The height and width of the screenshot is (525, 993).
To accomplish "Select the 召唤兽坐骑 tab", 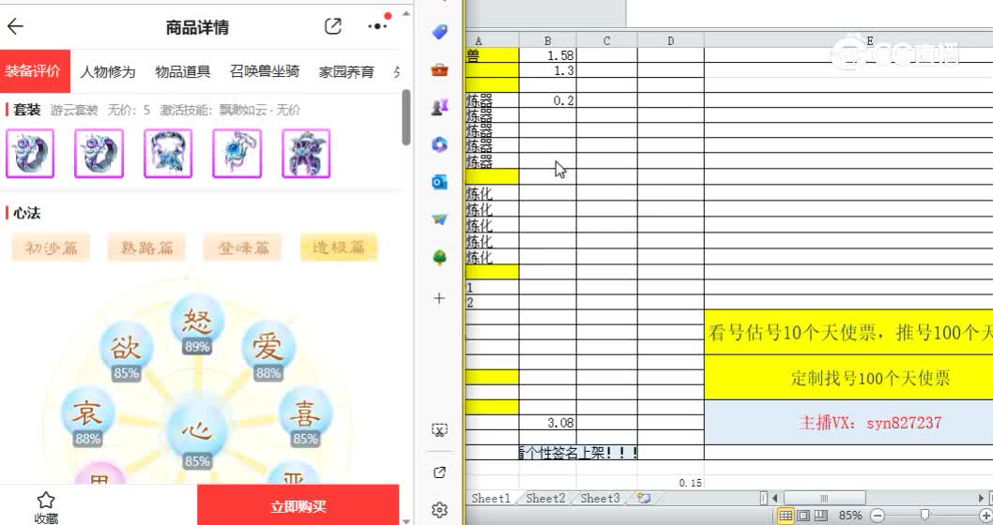I will [x=264, y=71].
